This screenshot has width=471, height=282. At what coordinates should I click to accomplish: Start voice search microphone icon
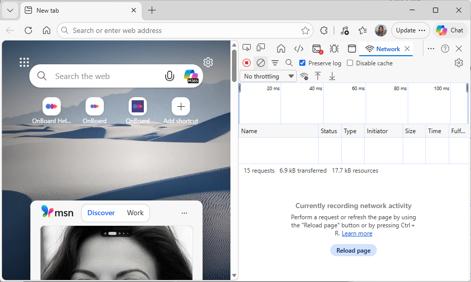(x=170, y=76)
